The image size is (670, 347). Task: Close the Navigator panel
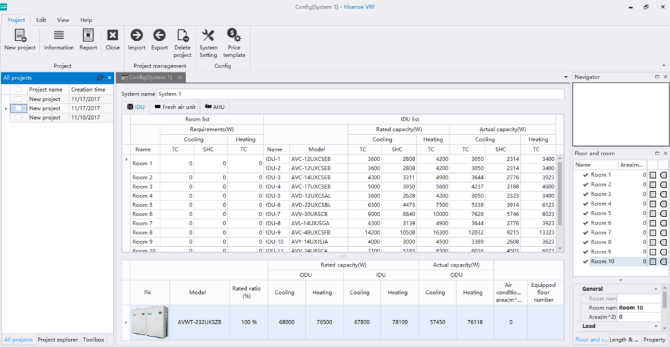[x=665, y=77]
